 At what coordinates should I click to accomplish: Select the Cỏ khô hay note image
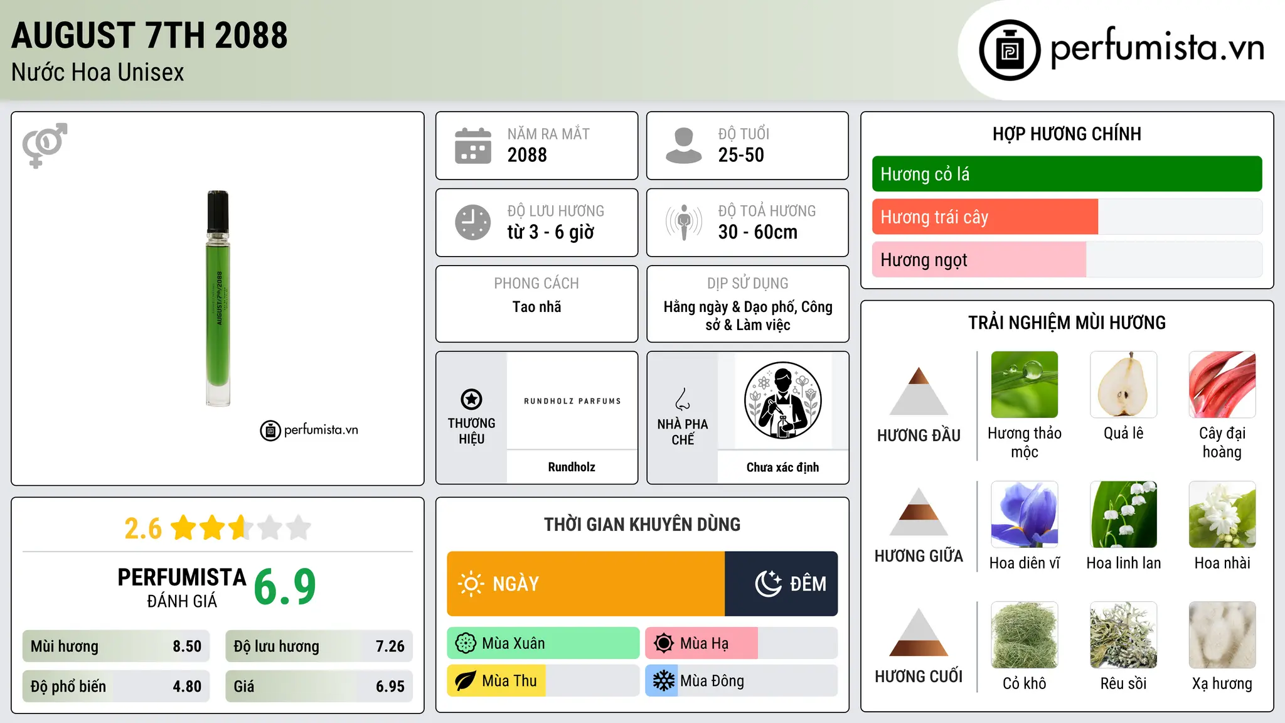(1024, 635)
